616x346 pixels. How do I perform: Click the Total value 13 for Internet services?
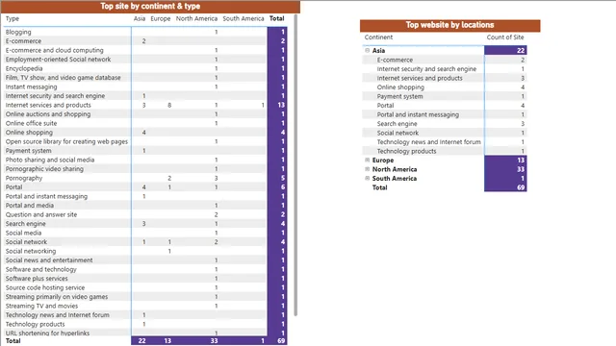281,105
